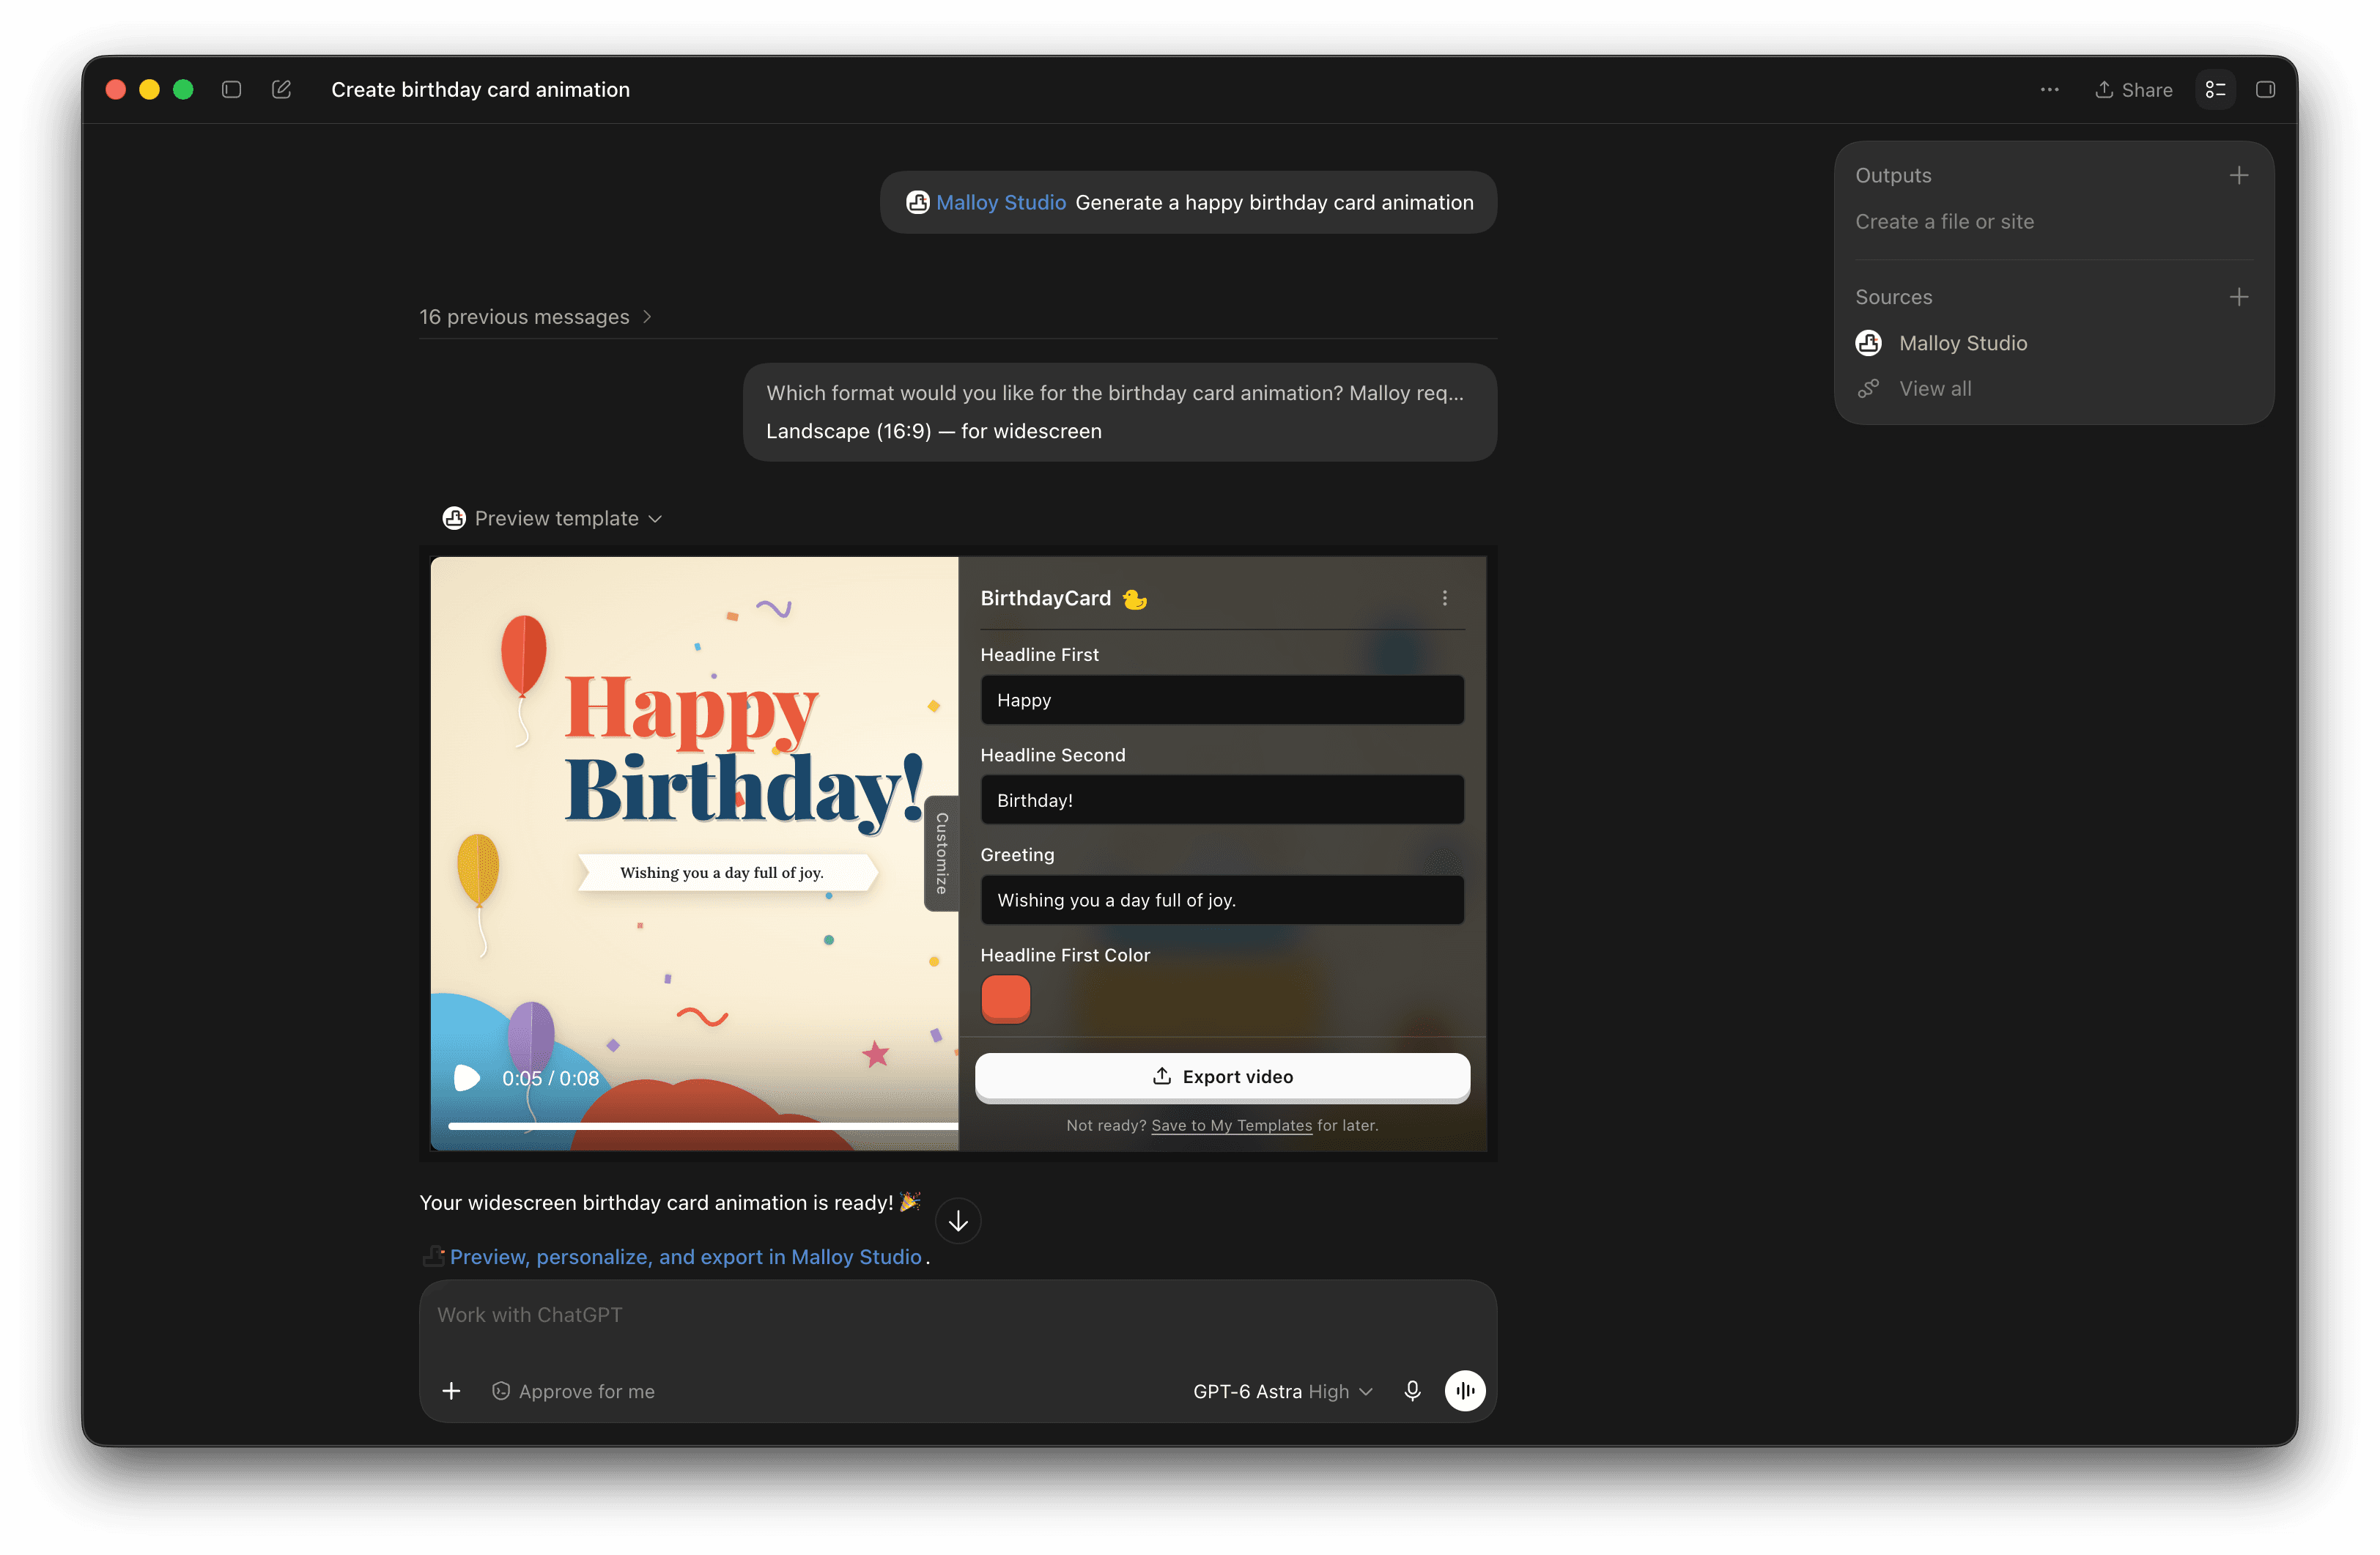
Task: Seek along the video progress bar
Action: (x=703, y=1126)
